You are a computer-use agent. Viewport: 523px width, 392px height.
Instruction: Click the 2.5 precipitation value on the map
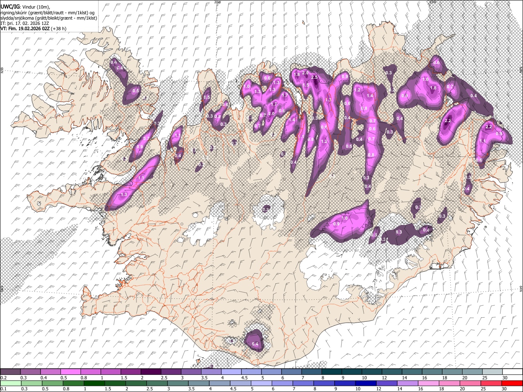coord(315,77)
